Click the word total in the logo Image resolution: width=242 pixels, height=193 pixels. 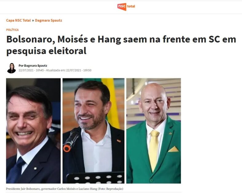pos(131,6)
